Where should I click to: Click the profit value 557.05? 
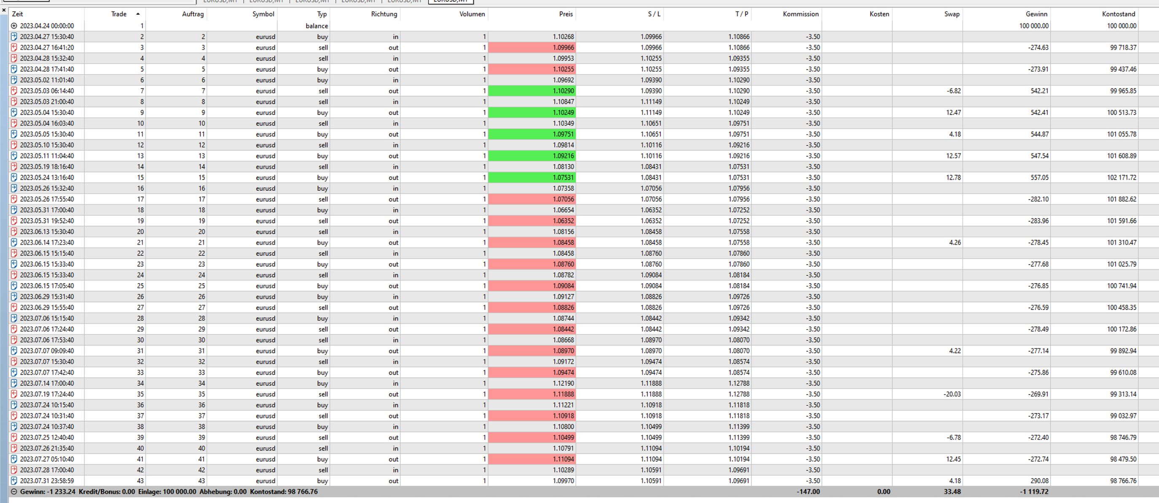(1039, 178)
